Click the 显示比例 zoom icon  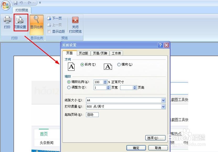click(36, 22)
